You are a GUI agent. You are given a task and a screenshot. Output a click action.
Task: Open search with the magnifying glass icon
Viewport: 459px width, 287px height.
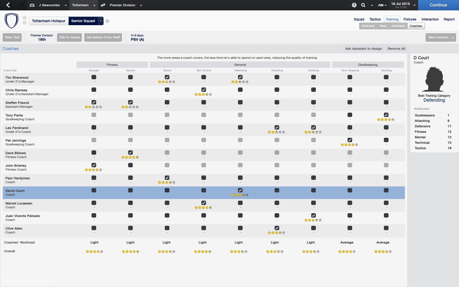[x=364, y=5]
